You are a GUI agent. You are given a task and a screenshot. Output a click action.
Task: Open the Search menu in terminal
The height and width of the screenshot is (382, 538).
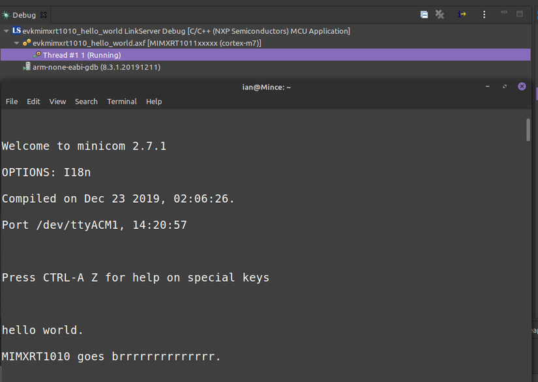86,102
